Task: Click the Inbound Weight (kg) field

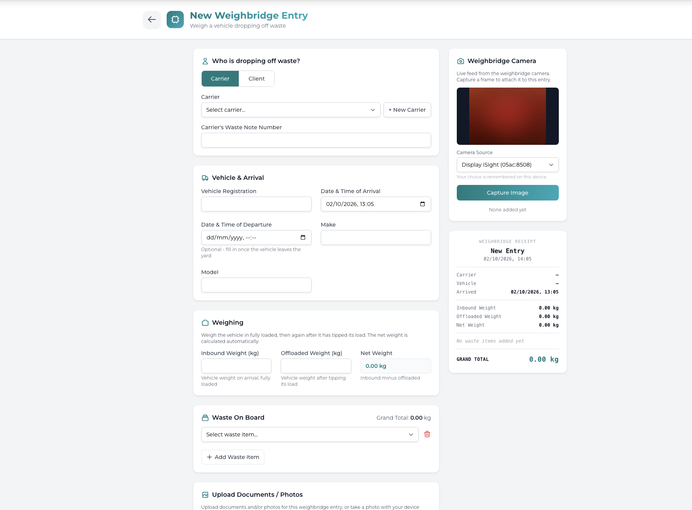Action: coord(236,366)
